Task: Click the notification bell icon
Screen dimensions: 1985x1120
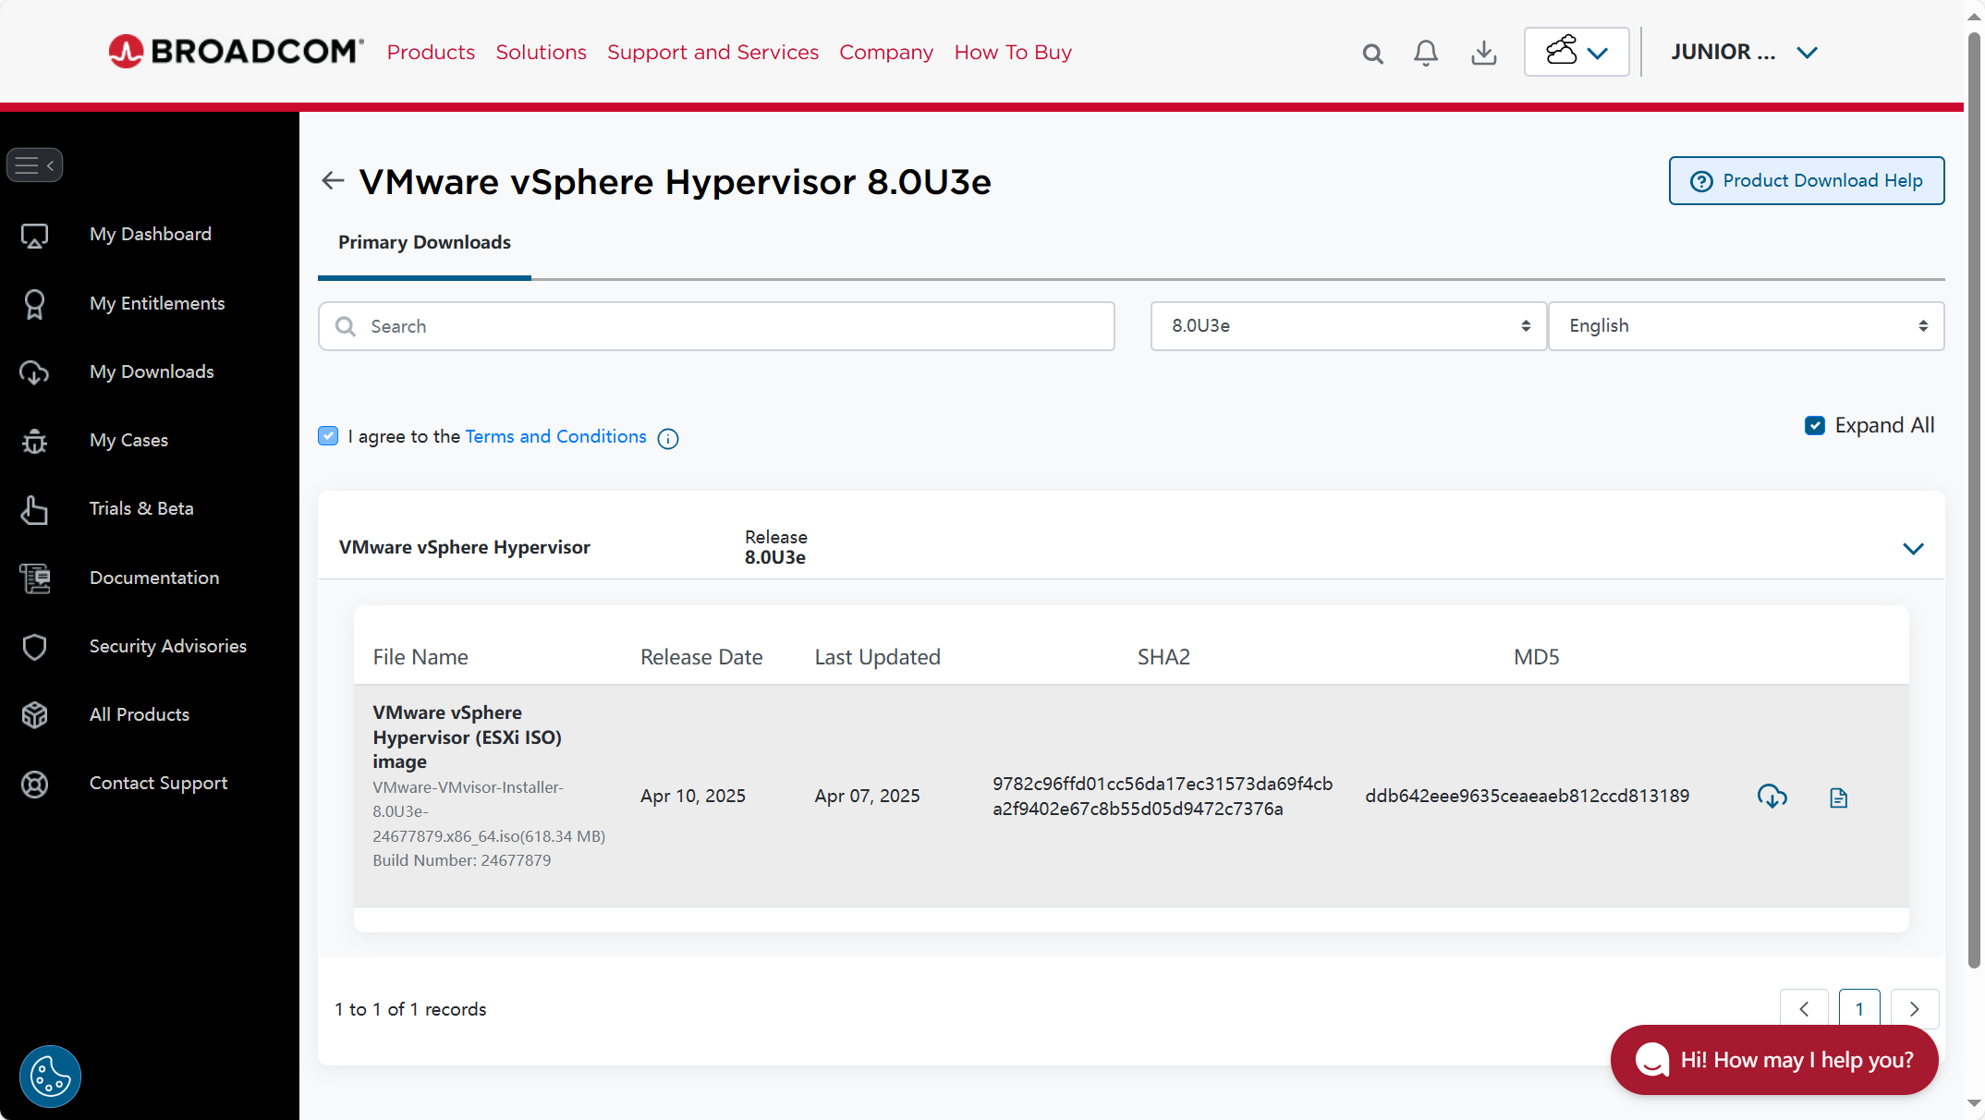Action: pos(1426,53)
